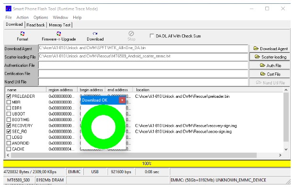Click the name column header

pos(26,90)
